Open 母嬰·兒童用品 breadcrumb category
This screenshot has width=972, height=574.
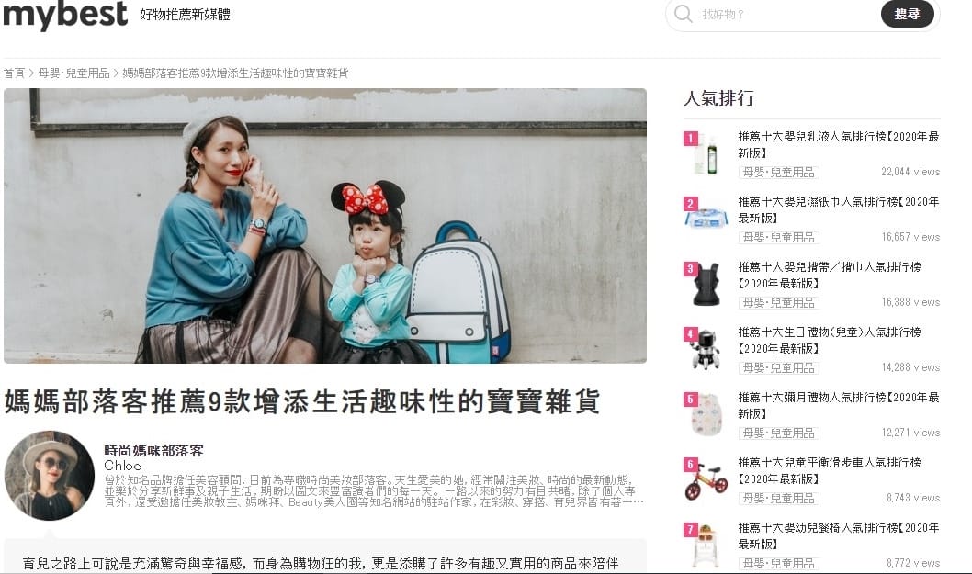pos(73,73)
